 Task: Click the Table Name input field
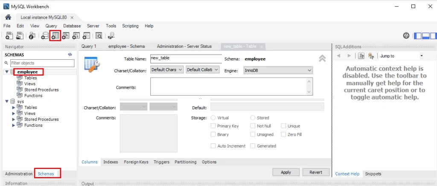tap(186, 59)
